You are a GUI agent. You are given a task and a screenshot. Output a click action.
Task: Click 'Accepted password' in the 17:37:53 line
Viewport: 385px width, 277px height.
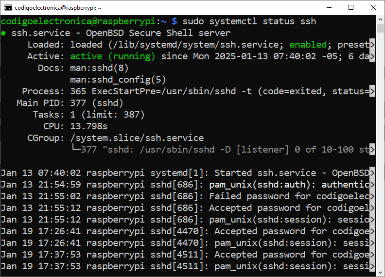260,255
